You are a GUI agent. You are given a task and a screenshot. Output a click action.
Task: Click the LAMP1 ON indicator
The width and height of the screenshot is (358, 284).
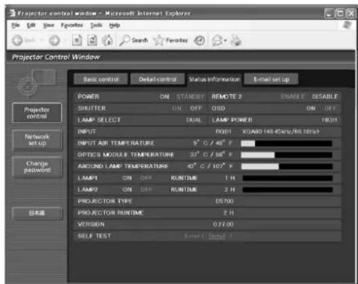point(127,178)
